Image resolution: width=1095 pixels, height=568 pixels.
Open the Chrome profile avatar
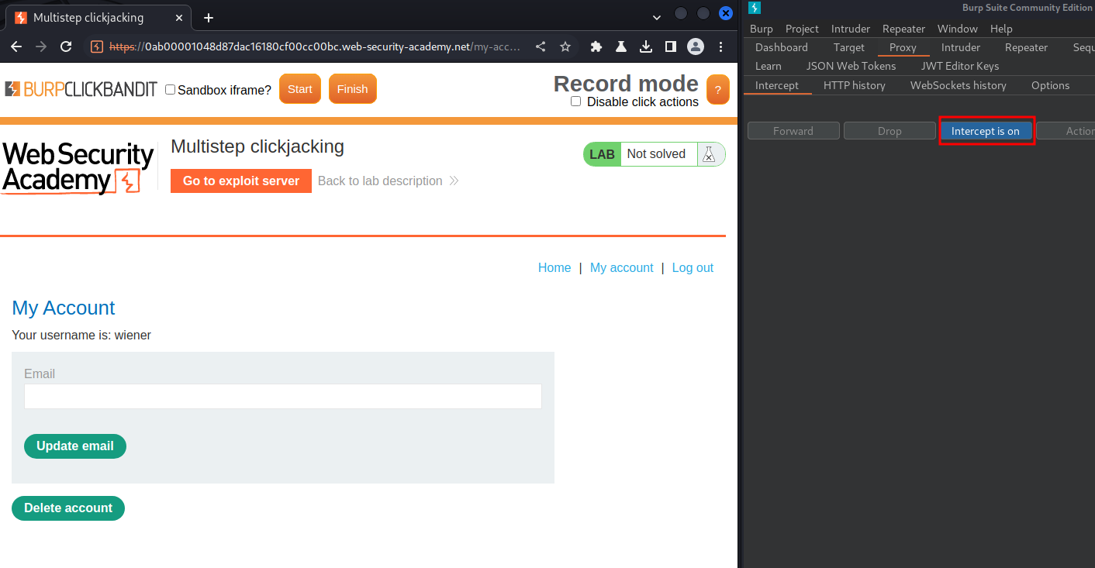click(x=696, y=46)
